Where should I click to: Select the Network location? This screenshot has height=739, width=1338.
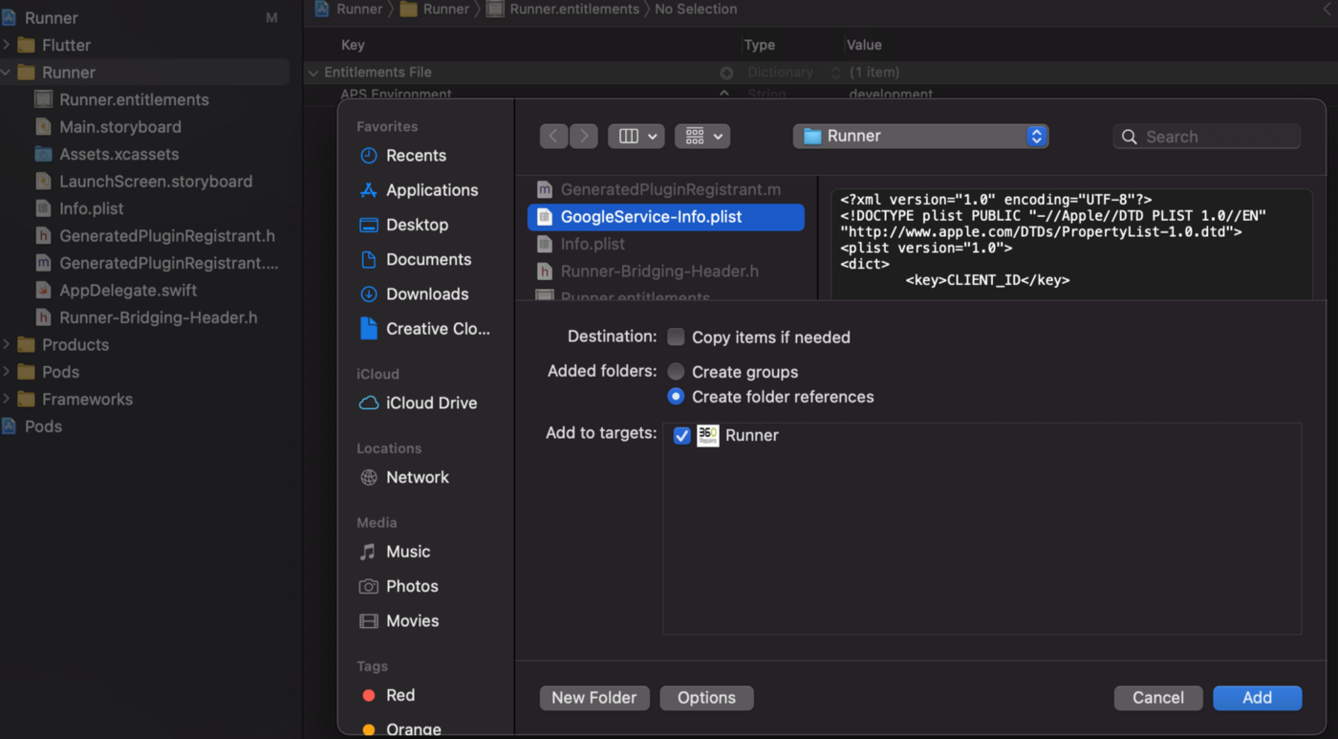[418, 477]
